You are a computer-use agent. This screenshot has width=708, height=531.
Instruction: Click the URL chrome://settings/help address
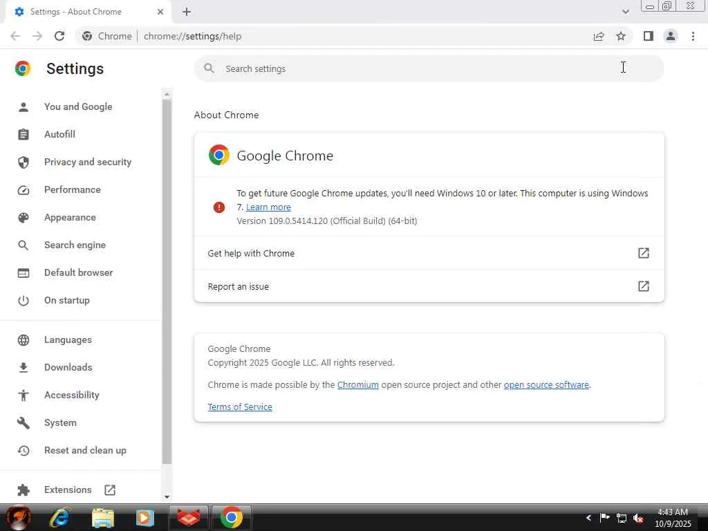(x=192, y=36)
